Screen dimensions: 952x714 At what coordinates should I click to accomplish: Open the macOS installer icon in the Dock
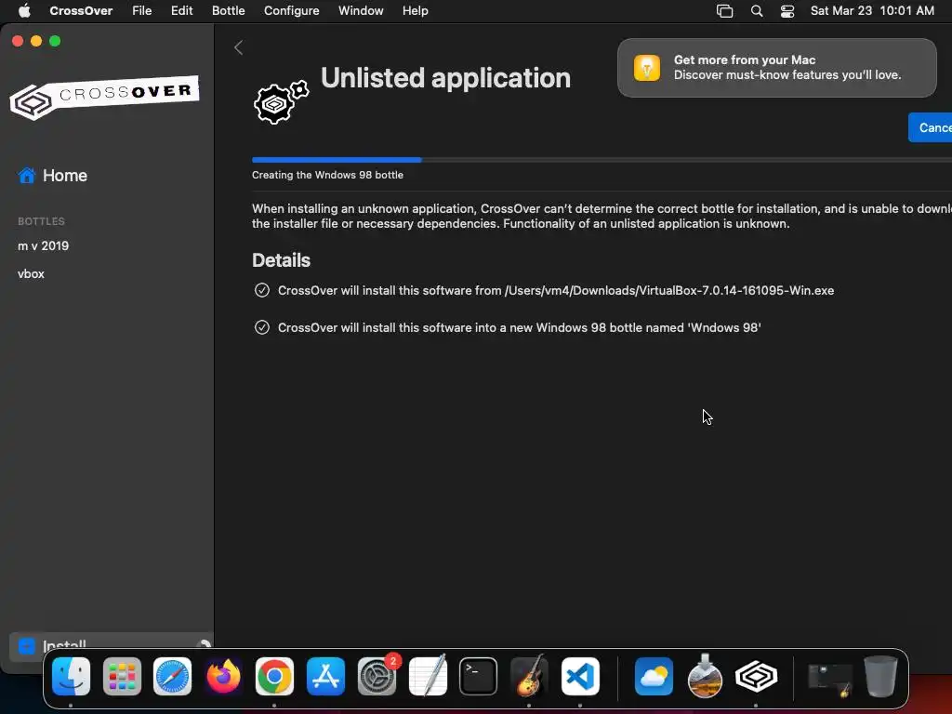(x=705, y=677)
